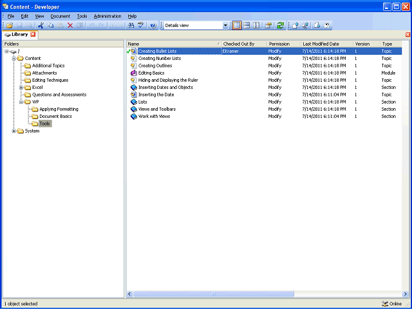Open the Document menu
The height and width of the screenshot is (309, 412).
(60, 16)
